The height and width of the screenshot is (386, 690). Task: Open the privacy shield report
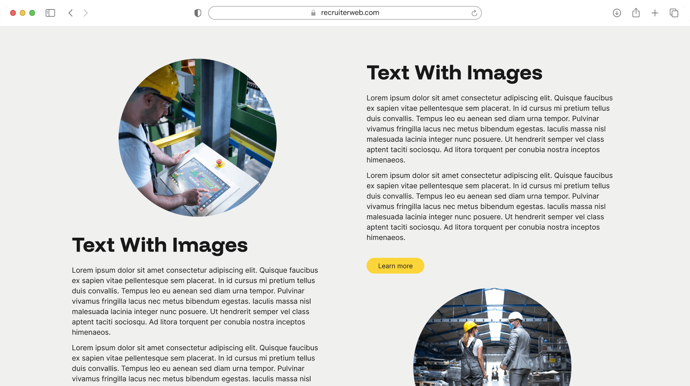coord(198,13)
